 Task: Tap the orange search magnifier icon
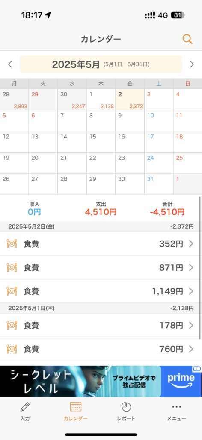tap(187, 39)
